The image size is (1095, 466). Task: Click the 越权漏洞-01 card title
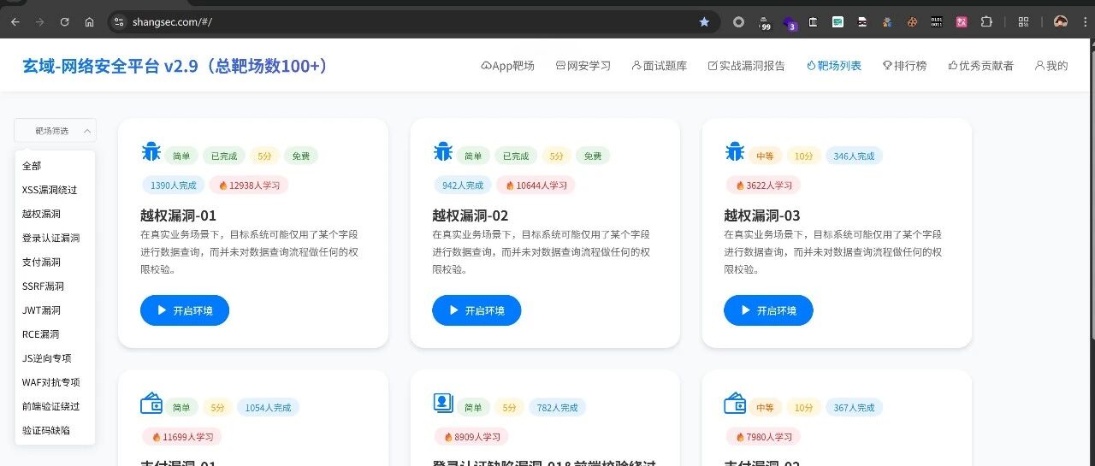click(x=179, y=215)
